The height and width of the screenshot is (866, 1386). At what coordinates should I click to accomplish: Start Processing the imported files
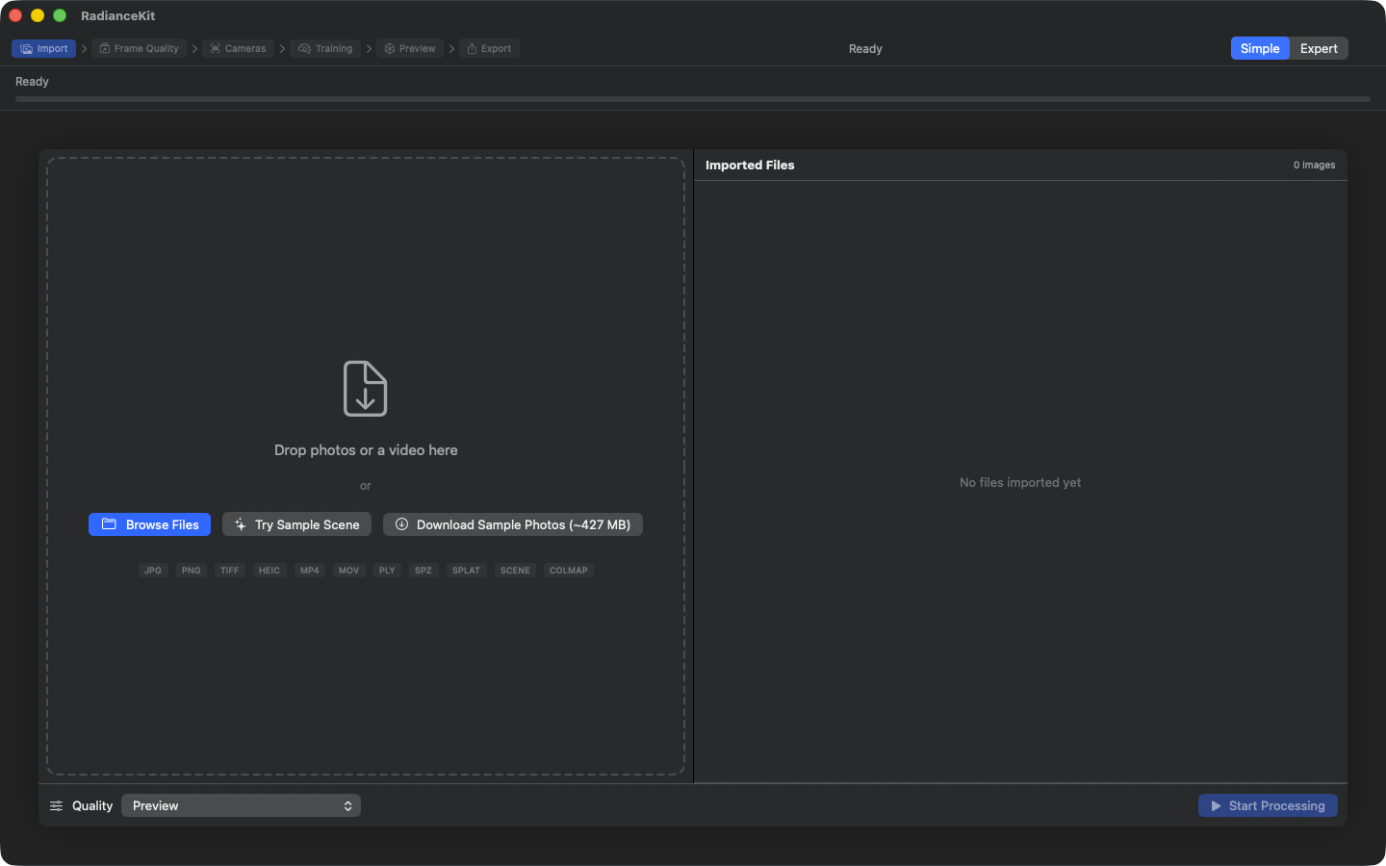coord(1268,805)
